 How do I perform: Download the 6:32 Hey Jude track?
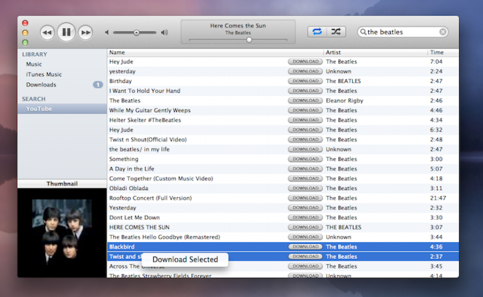tap(305, 129)
